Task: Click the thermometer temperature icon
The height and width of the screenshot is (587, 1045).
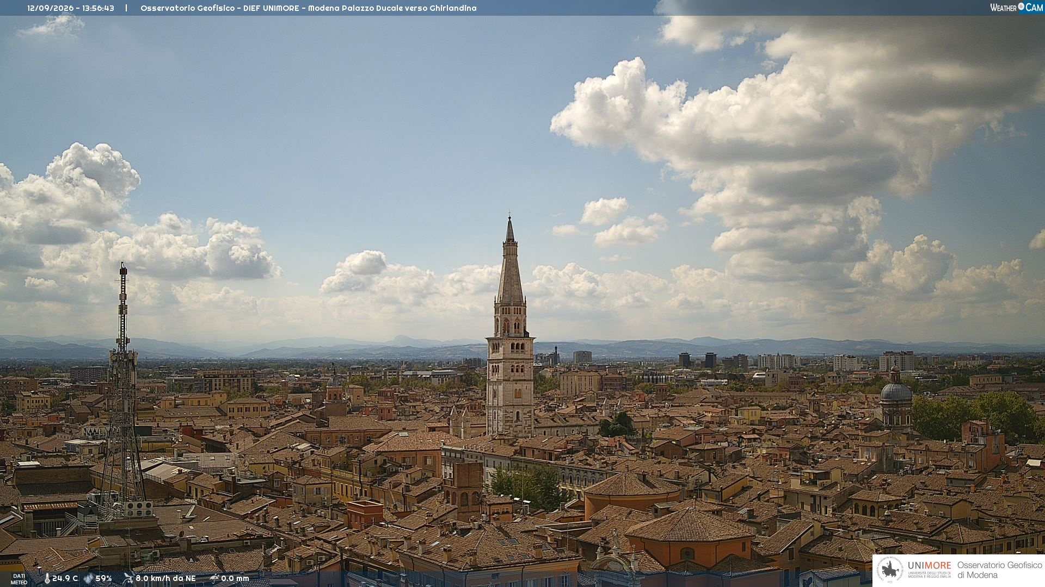Action: [x=47, y=578]
